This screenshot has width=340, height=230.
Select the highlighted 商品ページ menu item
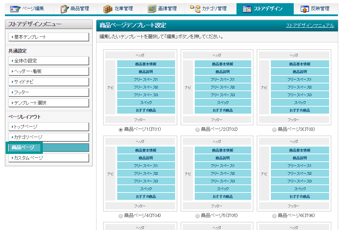[49, 148]
